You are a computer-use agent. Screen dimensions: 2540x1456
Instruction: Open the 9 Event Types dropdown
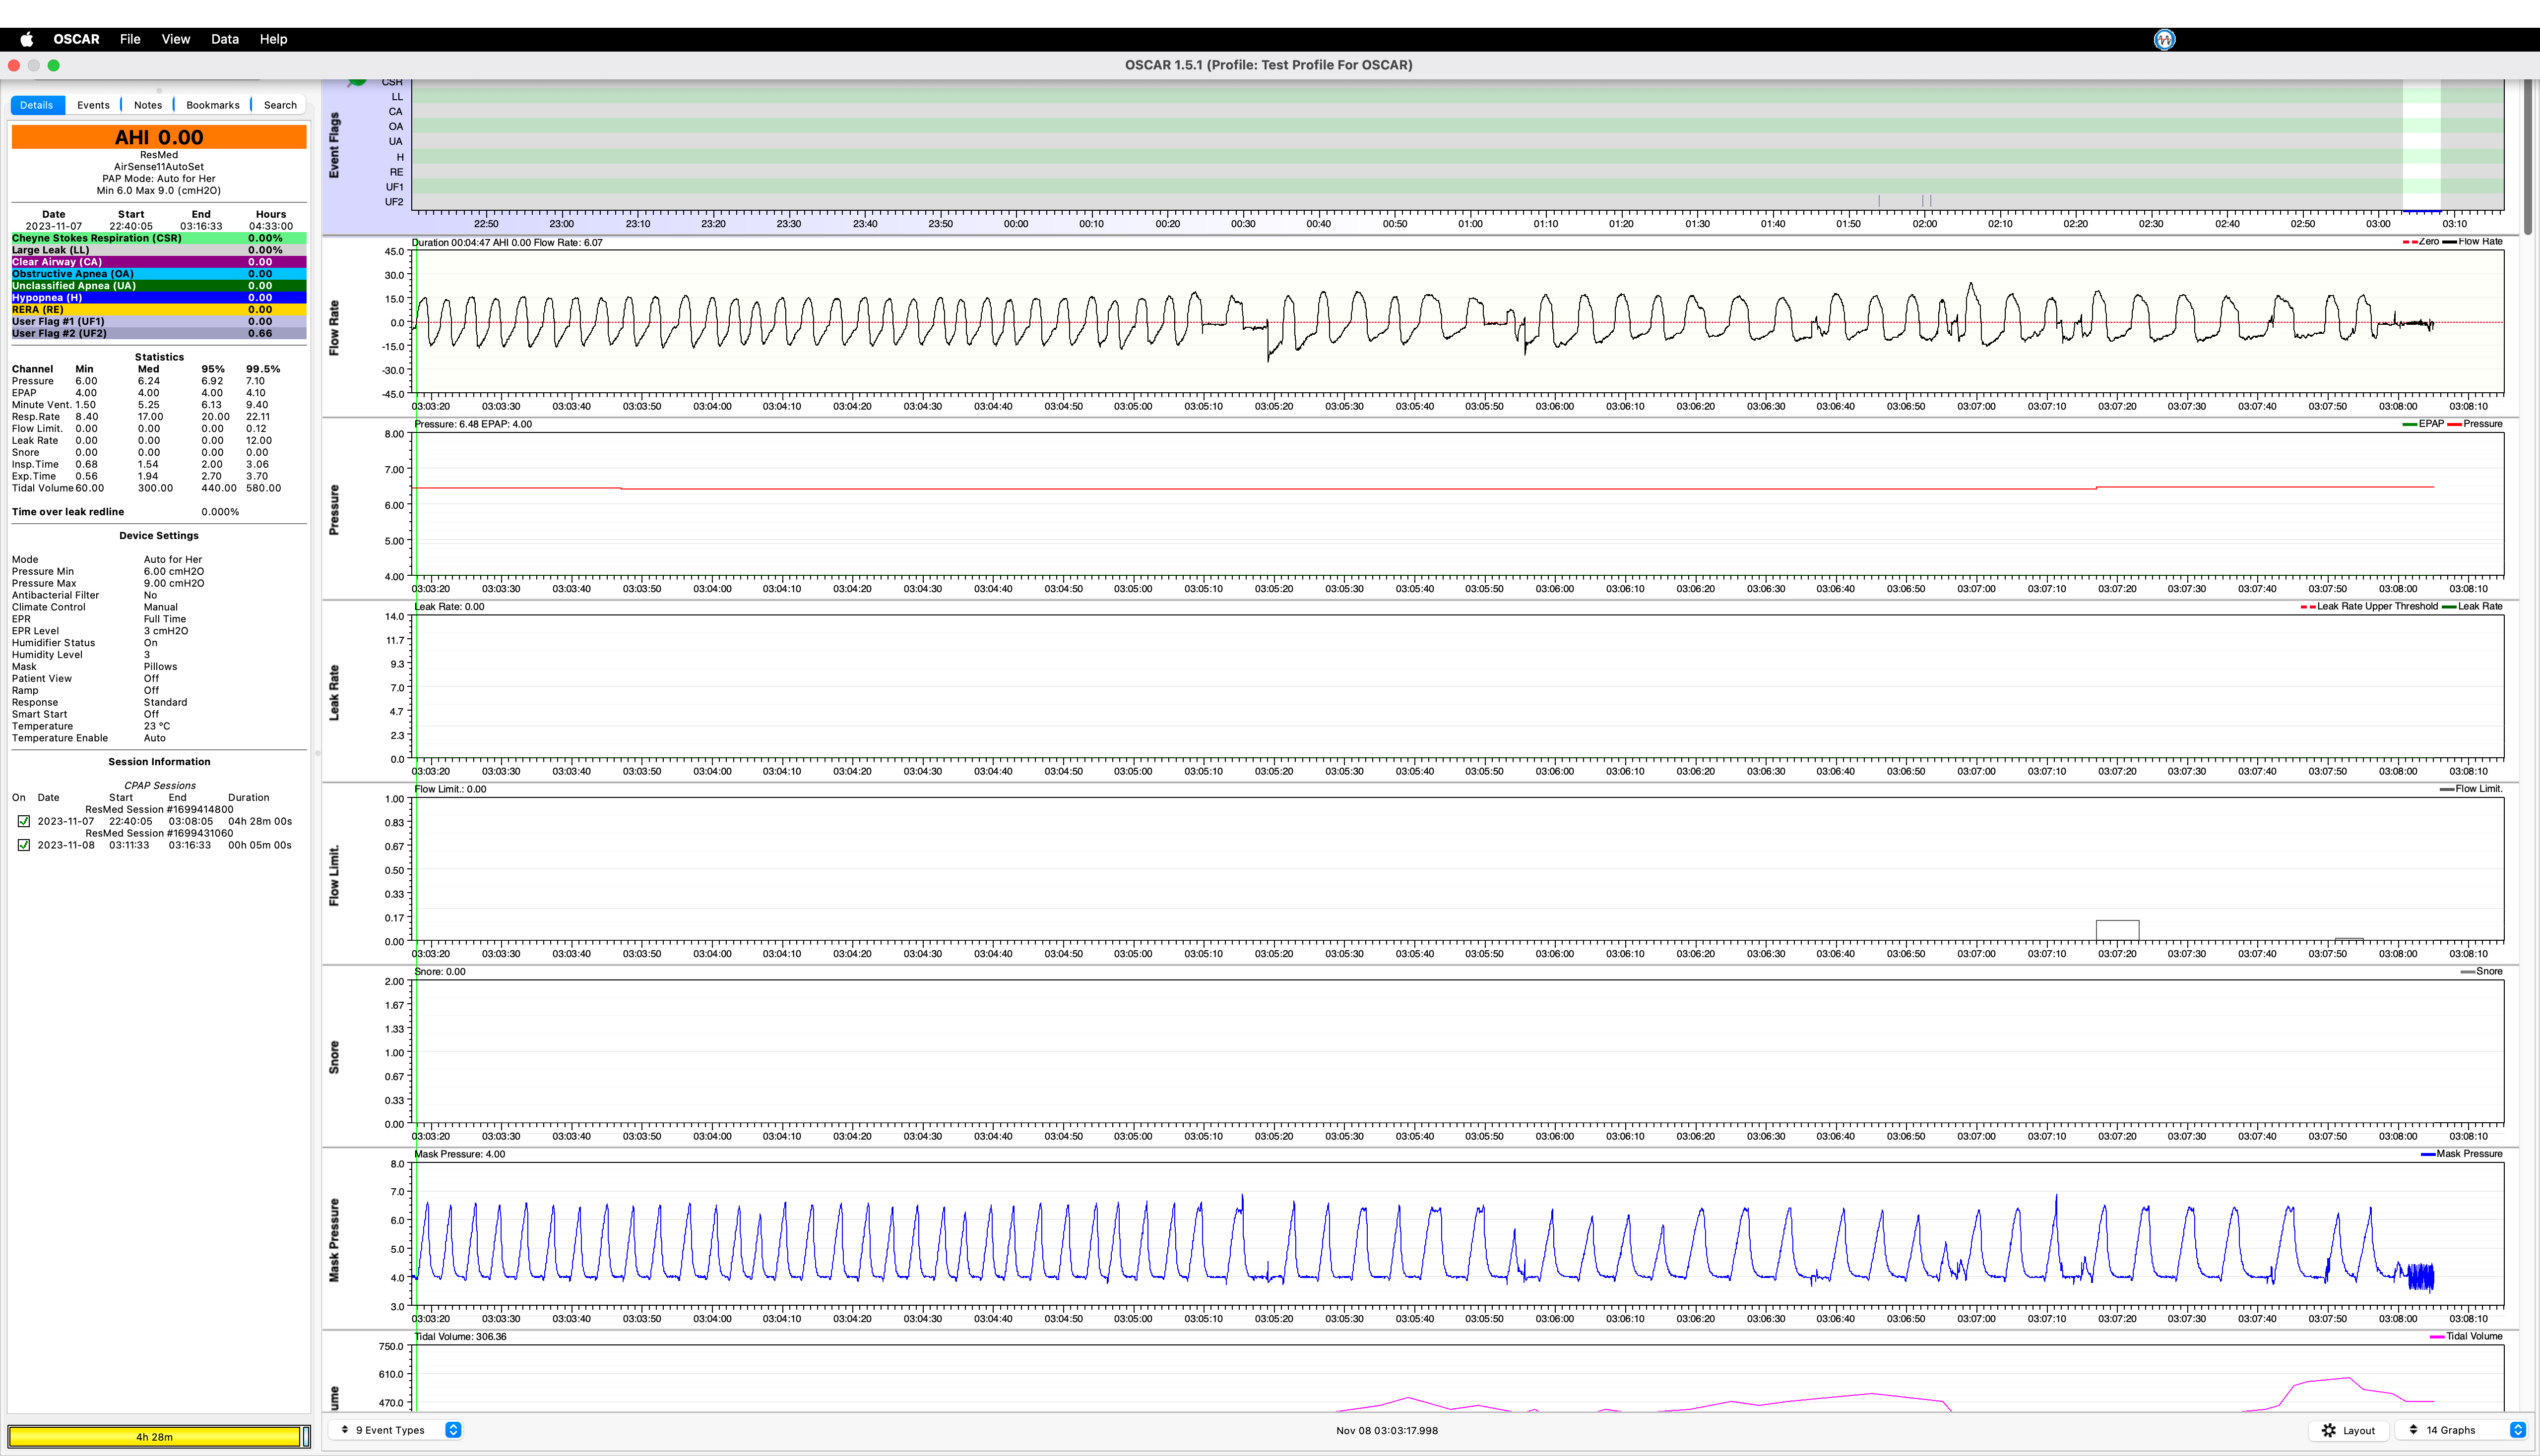(395, 1430)
